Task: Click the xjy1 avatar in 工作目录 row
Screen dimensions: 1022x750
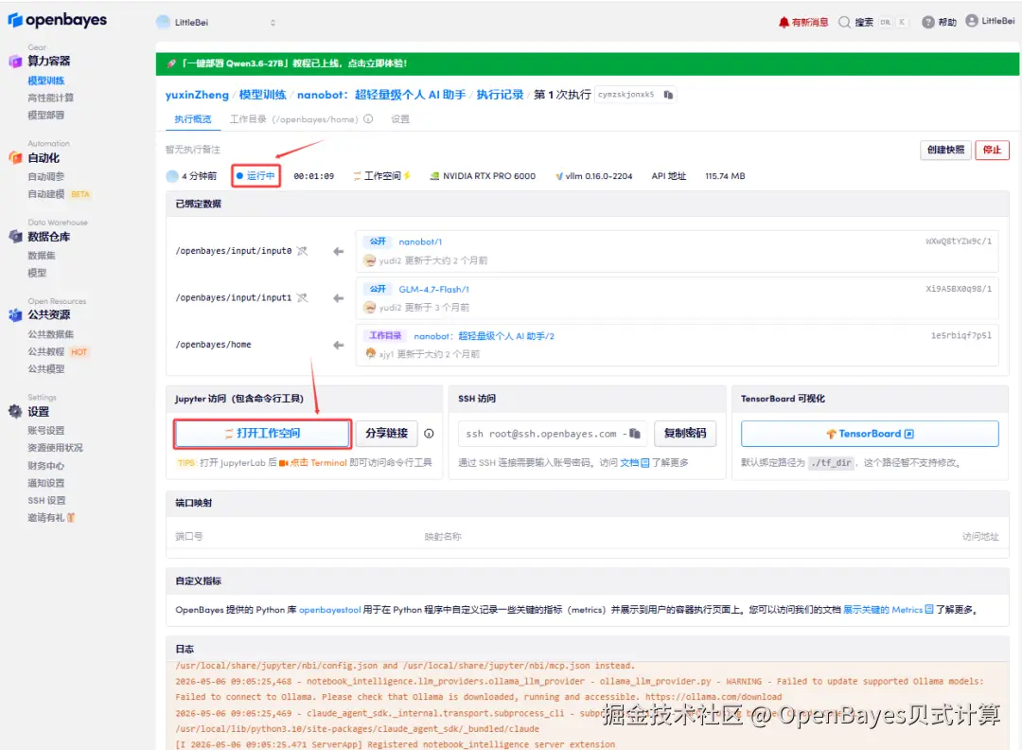Action: (x=371, y=354)
